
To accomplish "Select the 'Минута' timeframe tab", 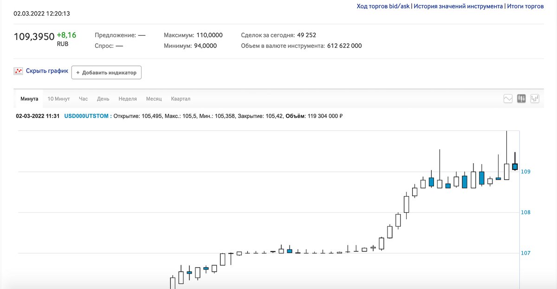I will [x=29, y=99].
